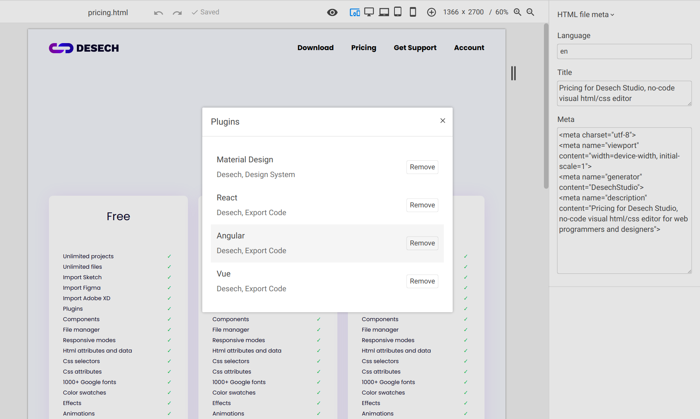The image size is (700, 419).
Task: Select 'Color swatches' in Free plan
Action: 84,393
